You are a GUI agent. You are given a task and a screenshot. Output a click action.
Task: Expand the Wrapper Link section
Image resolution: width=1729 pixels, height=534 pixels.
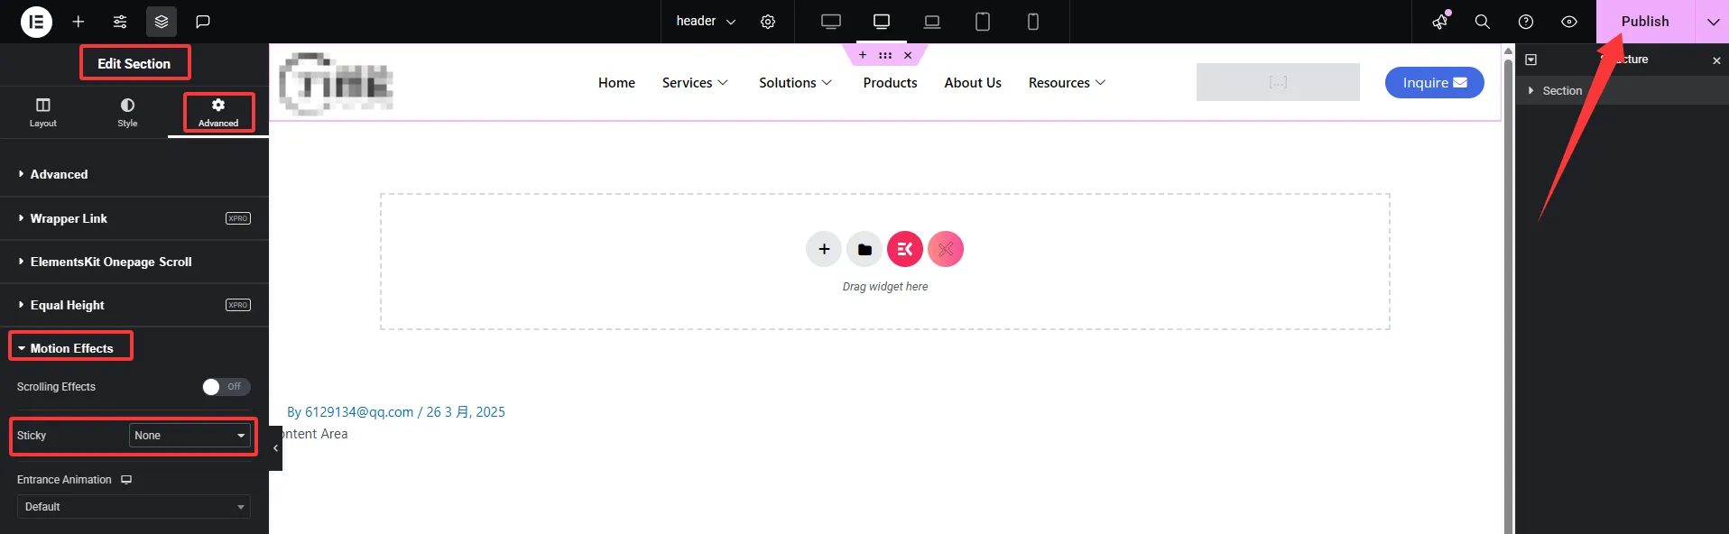69,218
